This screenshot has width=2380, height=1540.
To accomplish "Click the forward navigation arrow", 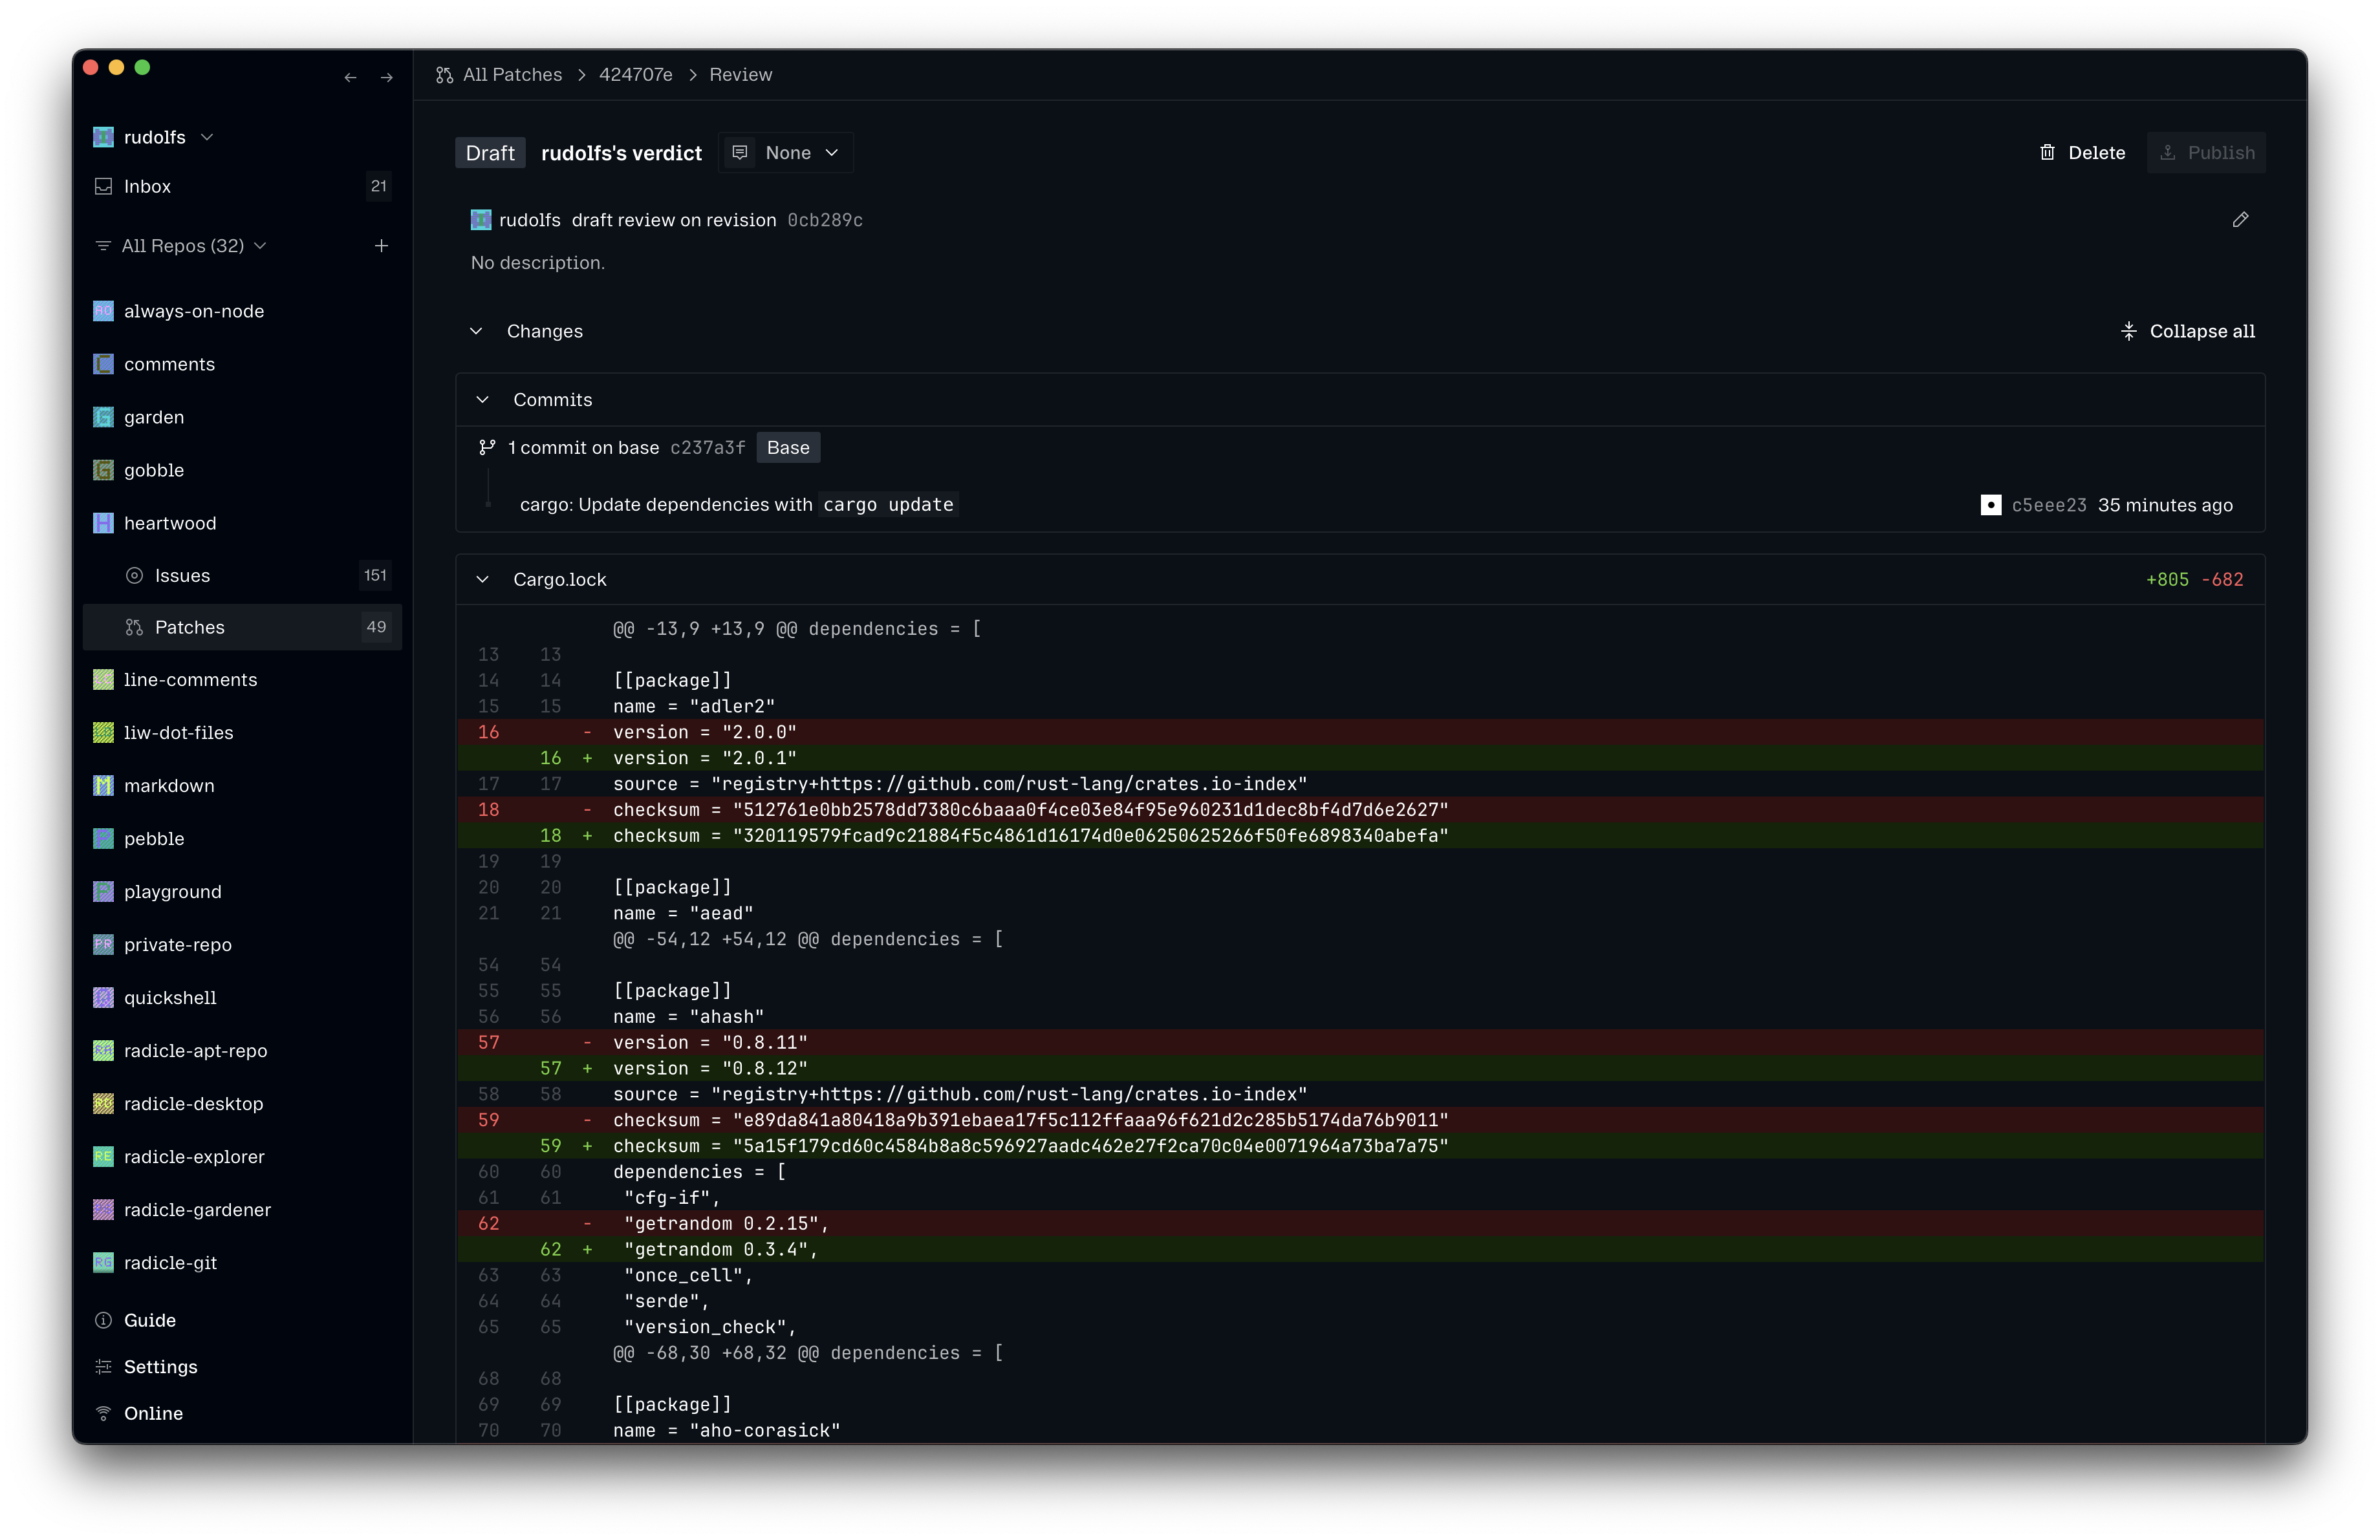I will coord(387,77).
